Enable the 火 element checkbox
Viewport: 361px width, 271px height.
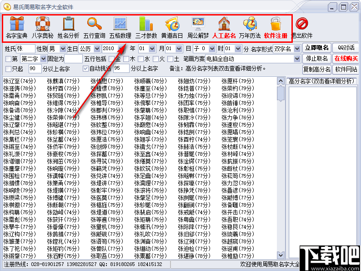[155, 59]
